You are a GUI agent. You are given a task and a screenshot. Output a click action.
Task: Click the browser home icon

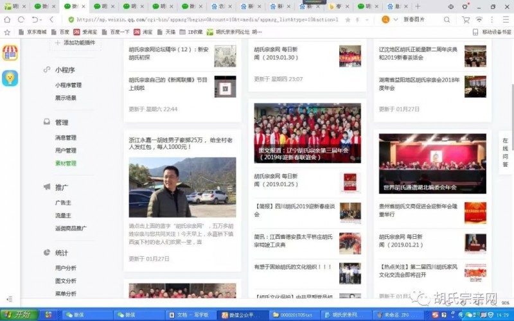tap(7, 20)
